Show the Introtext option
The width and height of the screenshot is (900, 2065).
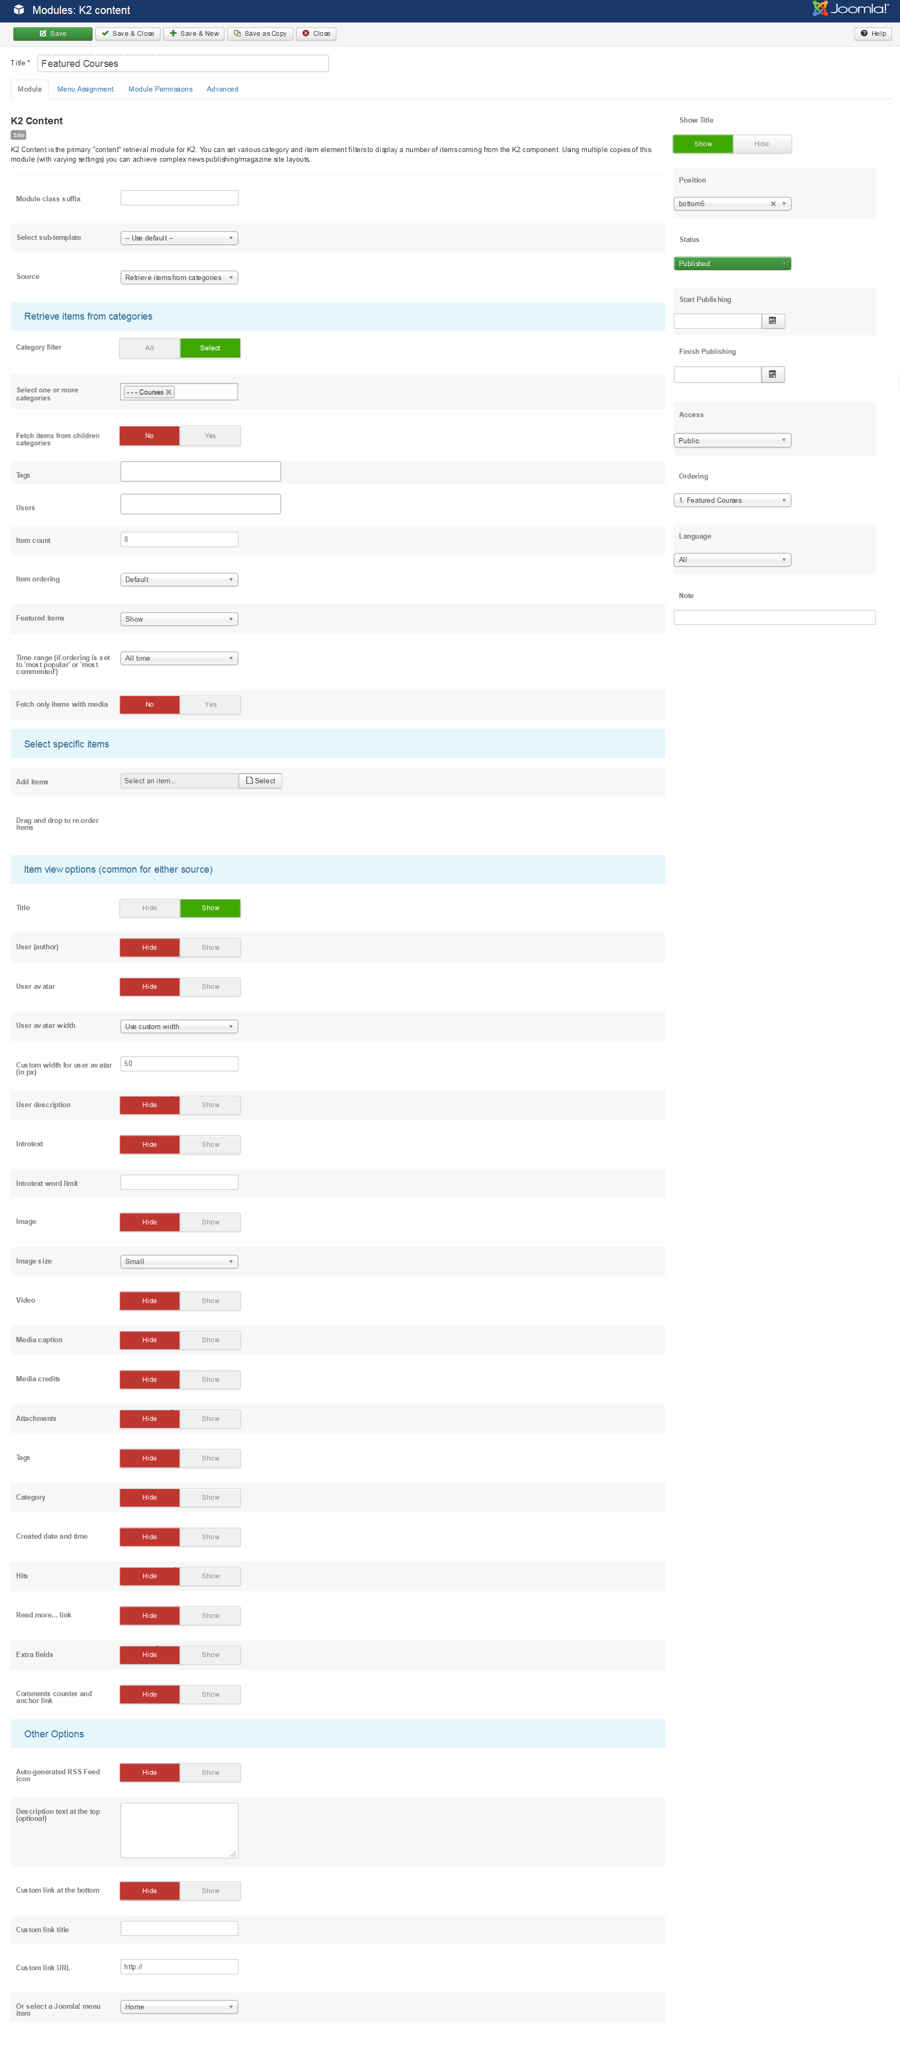(x=210, y=1145)
